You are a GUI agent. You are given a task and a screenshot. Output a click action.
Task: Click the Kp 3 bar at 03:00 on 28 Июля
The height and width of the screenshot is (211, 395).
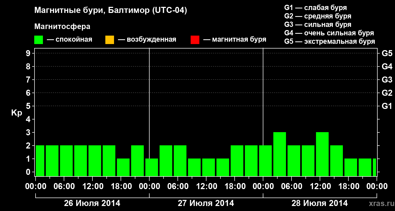tap(280, 154)
